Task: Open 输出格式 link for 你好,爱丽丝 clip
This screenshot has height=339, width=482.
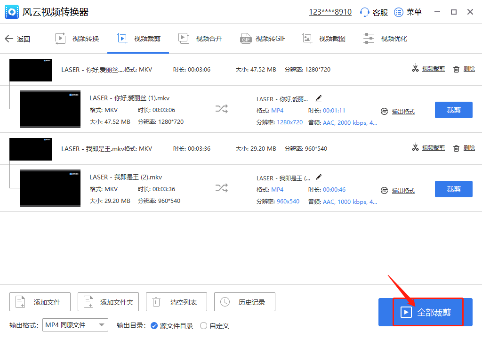Action: [403, 112]
